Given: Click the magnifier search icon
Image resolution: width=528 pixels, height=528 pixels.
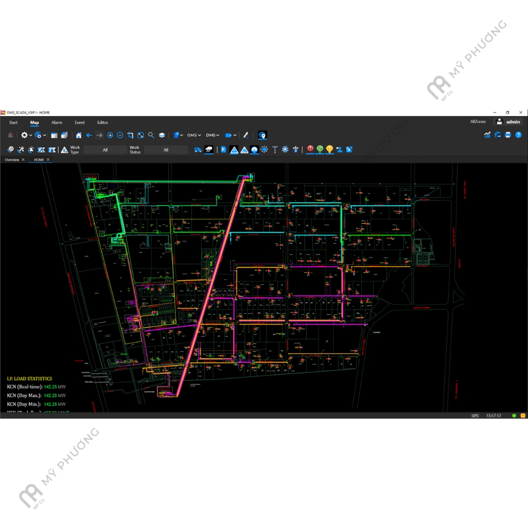Looking at the screenshot, I should coord(151,135).
